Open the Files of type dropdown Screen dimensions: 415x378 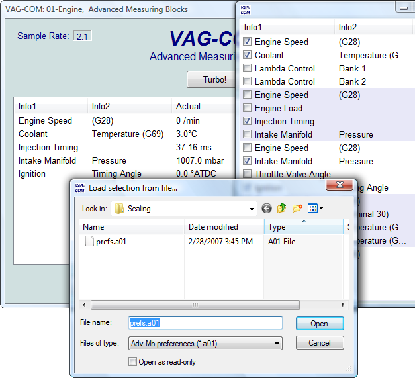(277, 344)
